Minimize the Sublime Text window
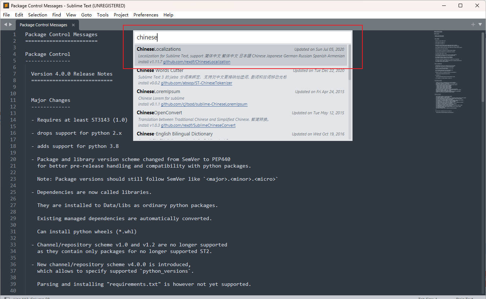This screenshot has width=486, height=299. pyautogui.click(x=444, y=5)
